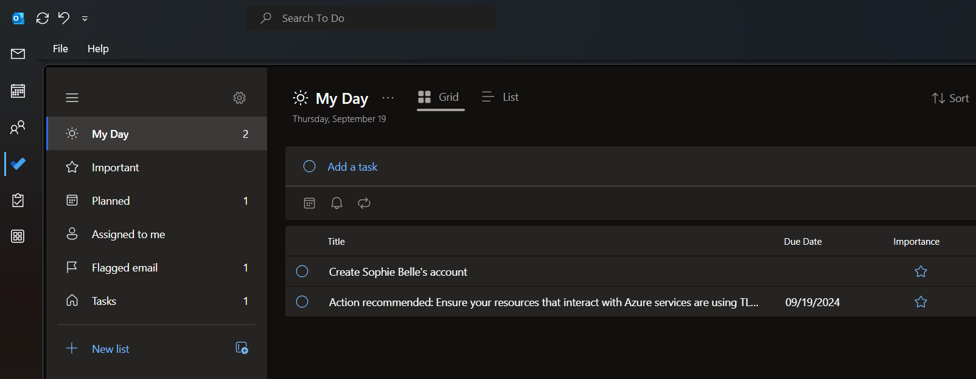This screenshot has width=976, height=379.
Task: Create a new group of lists icon
Action: [242, 348]
